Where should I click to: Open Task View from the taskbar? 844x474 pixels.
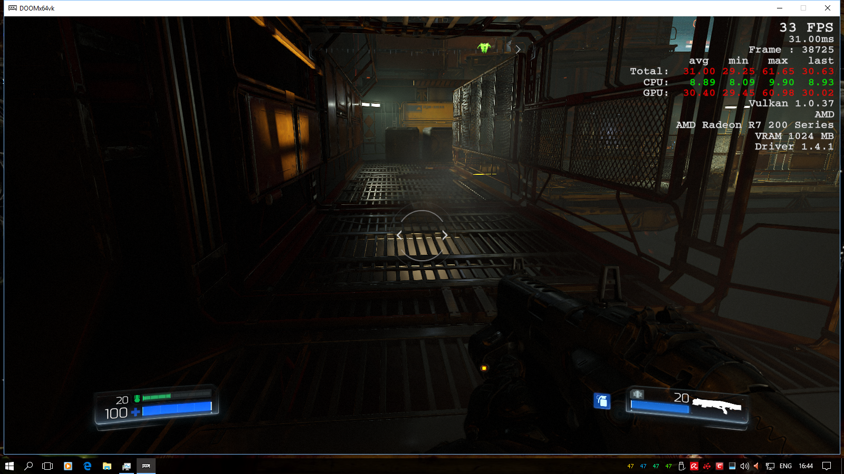click(x=47, y=466)
